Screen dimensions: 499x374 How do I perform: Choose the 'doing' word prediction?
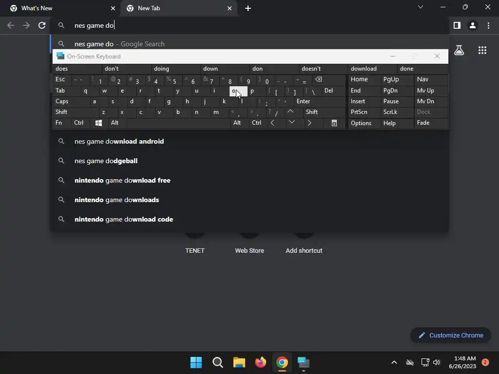click(175, 69)
